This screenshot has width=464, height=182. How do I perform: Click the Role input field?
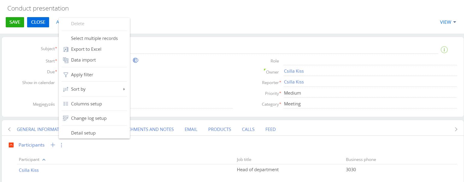point(370,61)
